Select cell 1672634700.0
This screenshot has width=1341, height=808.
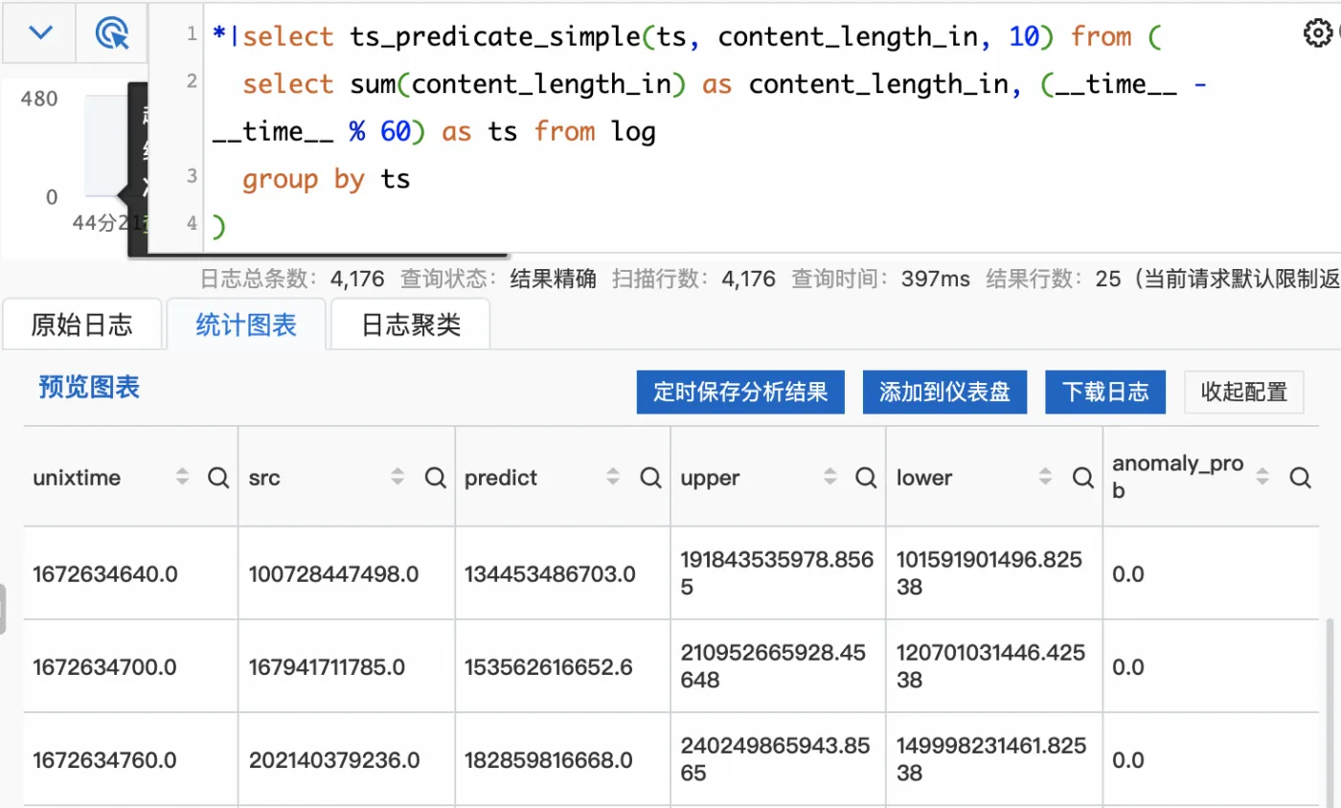(104, 667)
